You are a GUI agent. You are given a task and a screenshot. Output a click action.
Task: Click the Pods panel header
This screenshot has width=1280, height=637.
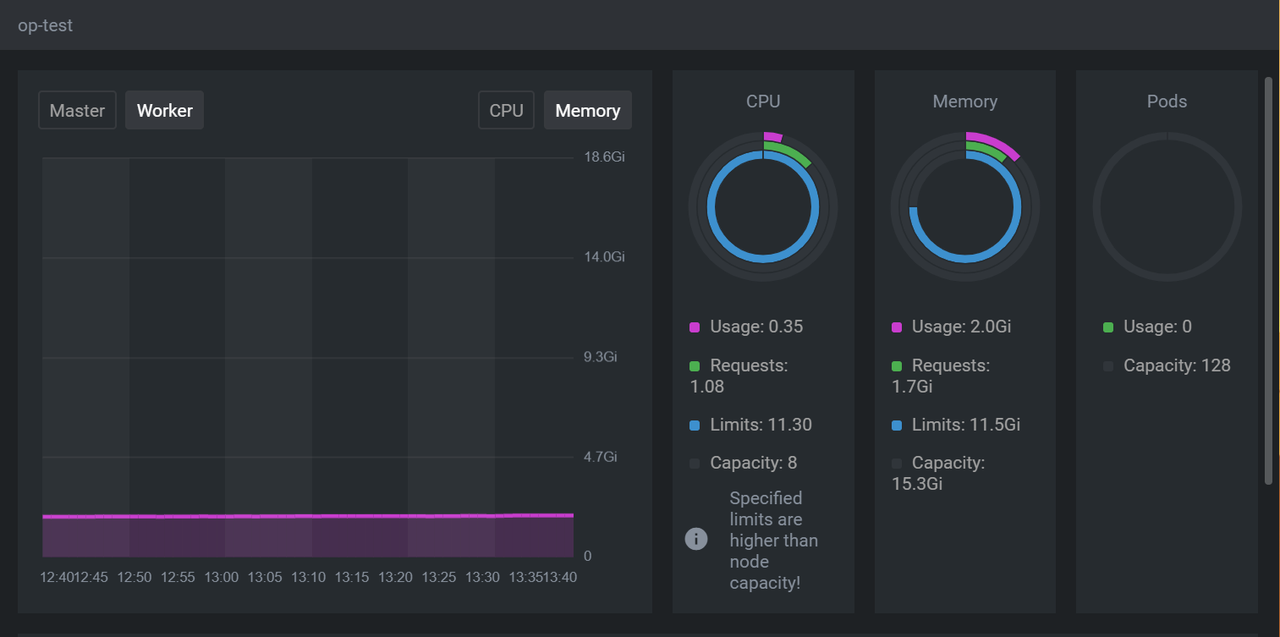pyautogui.click(x=1167, y=101)
